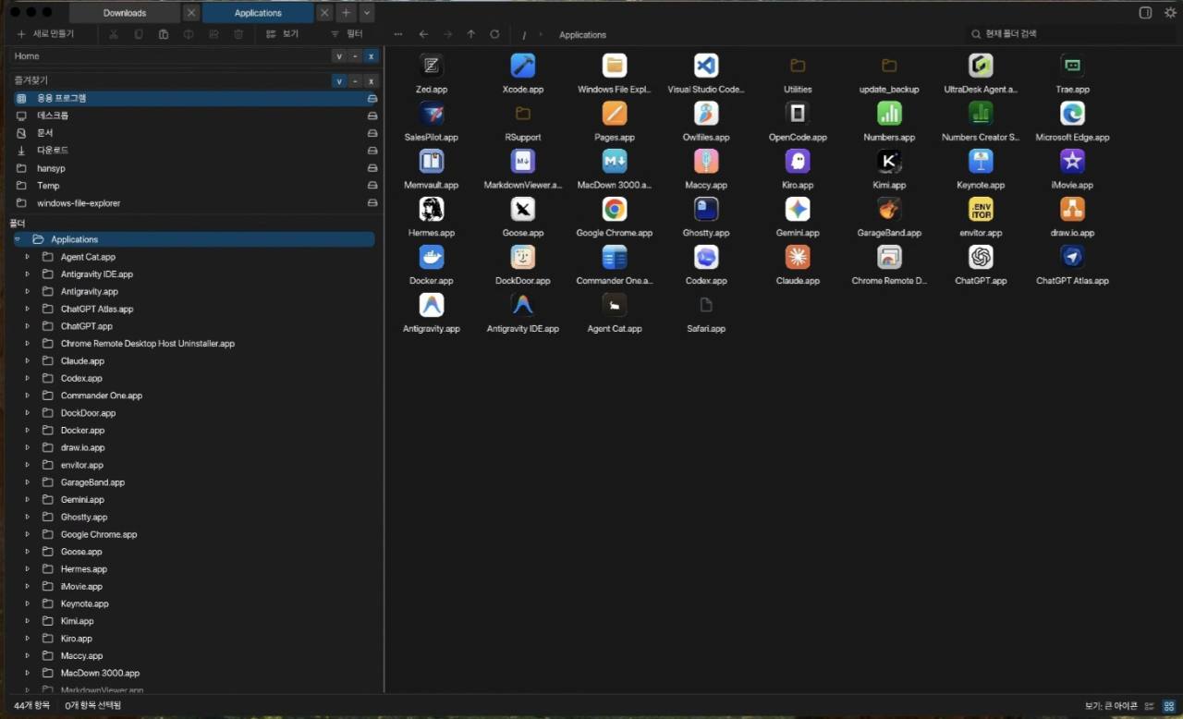Unpin the 데스크톱 favorite
The height and width of the screenshot is (719, 1183).
point(372,116)
